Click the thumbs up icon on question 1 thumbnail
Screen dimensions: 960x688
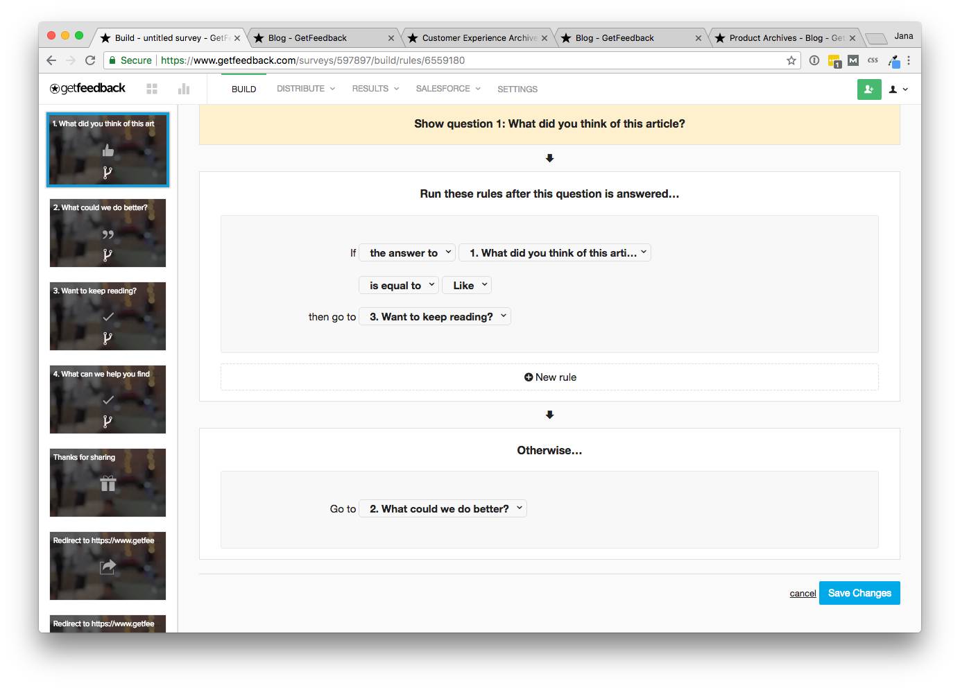click(x=108, y=150)
